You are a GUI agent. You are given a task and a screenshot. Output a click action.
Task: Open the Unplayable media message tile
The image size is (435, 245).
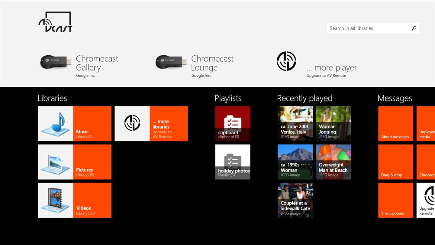pos(426,123)
